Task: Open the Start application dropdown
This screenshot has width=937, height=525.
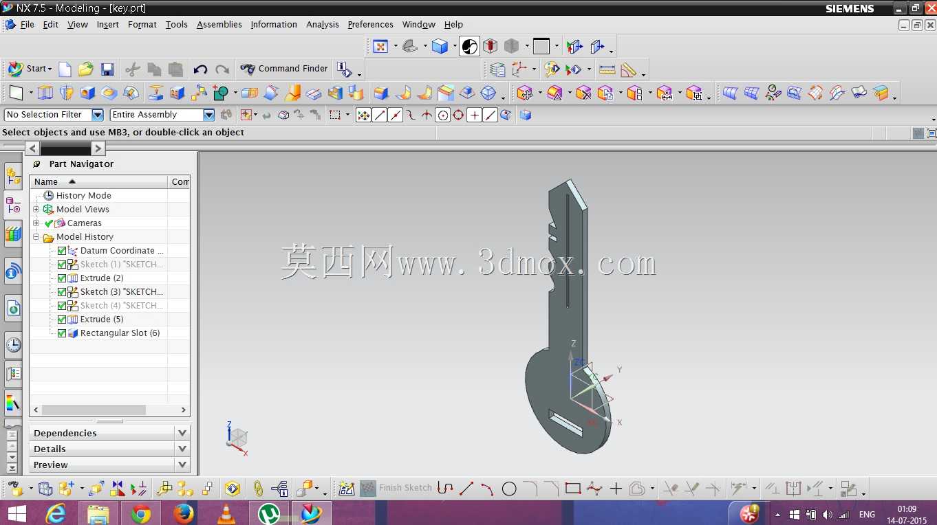Action: click(30, 69)
